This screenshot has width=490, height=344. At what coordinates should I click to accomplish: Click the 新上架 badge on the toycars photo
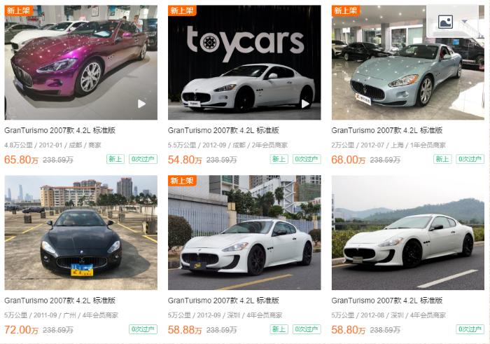coord(182,11)
